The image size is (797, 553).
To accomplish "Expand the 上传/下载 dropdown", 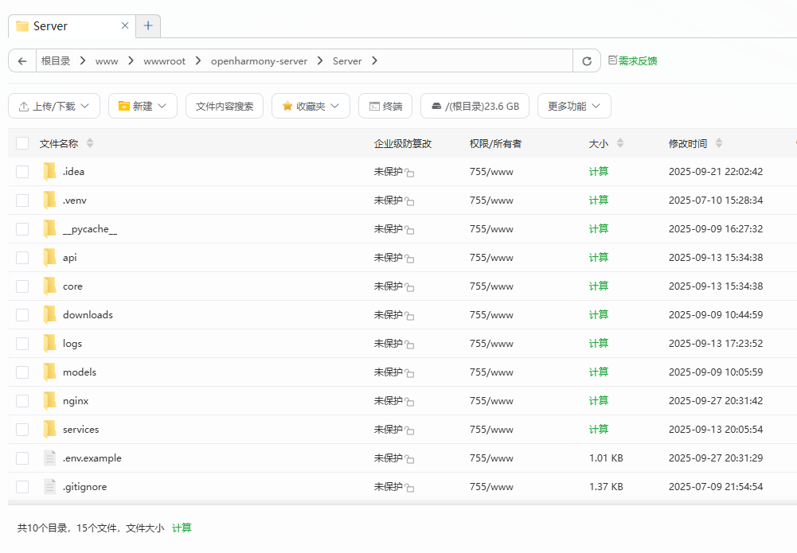I will (54, 106).
